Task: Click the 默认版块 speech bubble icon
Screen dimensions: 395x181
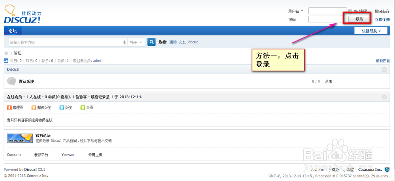Action: coord(11,81)
